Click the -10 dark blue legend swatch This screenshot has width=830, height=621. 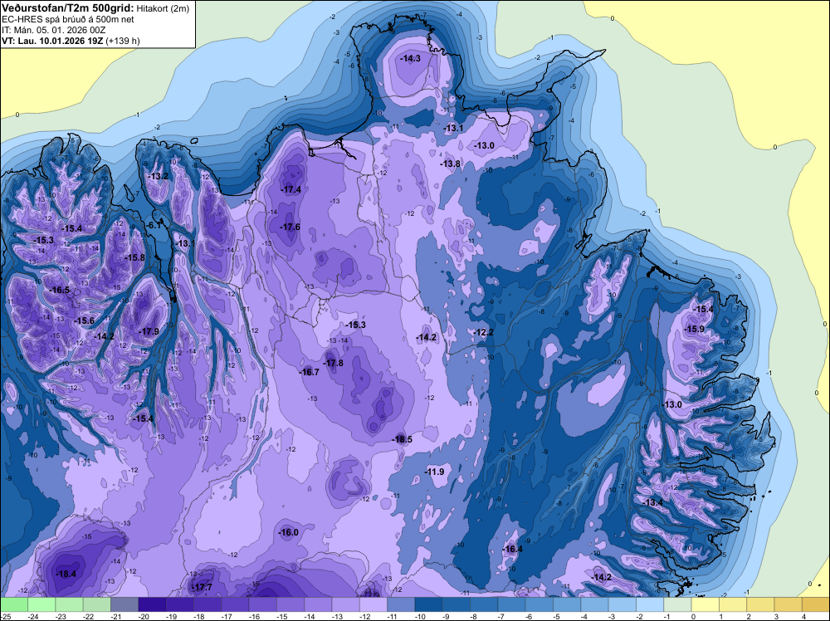click(429, 604)
